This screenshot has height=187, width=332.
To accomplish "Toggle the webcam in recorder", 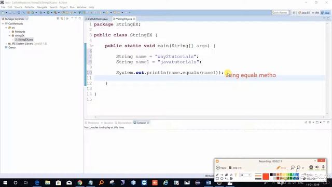I will pyautogui.click(x=311, y=167).
